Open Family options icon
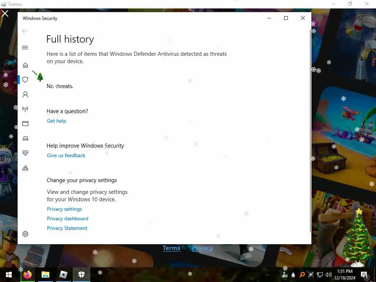Screen dimensions: 376x282 pos(25,168)
